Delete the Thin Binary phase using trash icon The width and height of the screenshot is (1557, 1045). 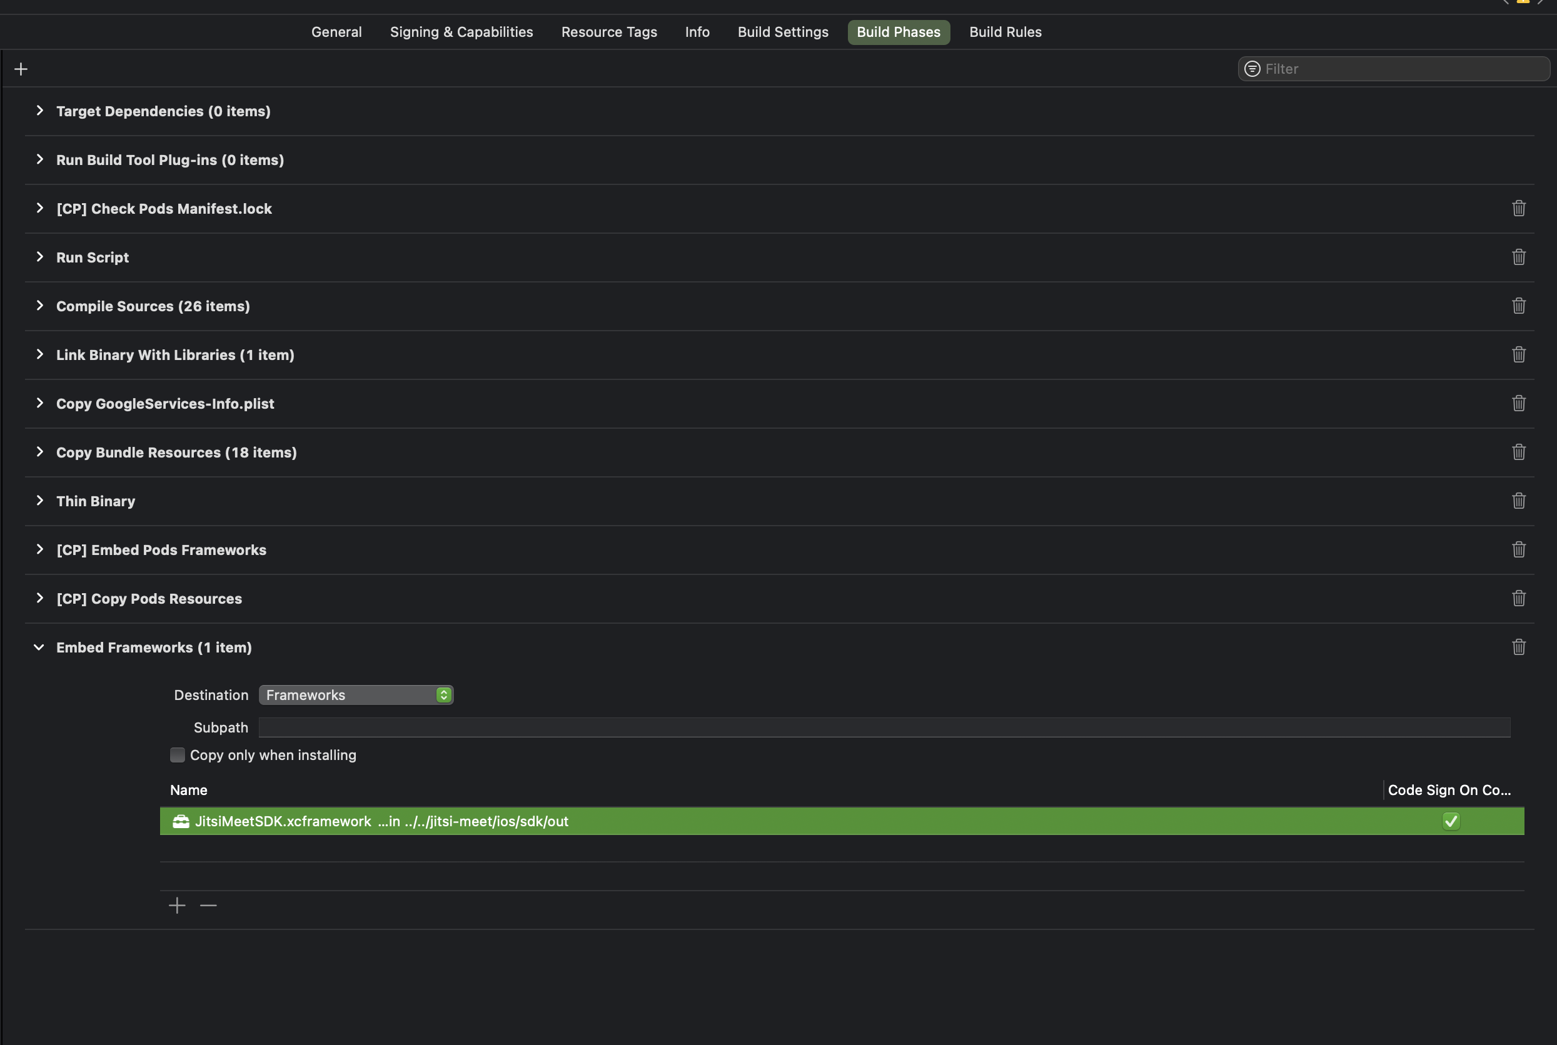[1518, 501]
